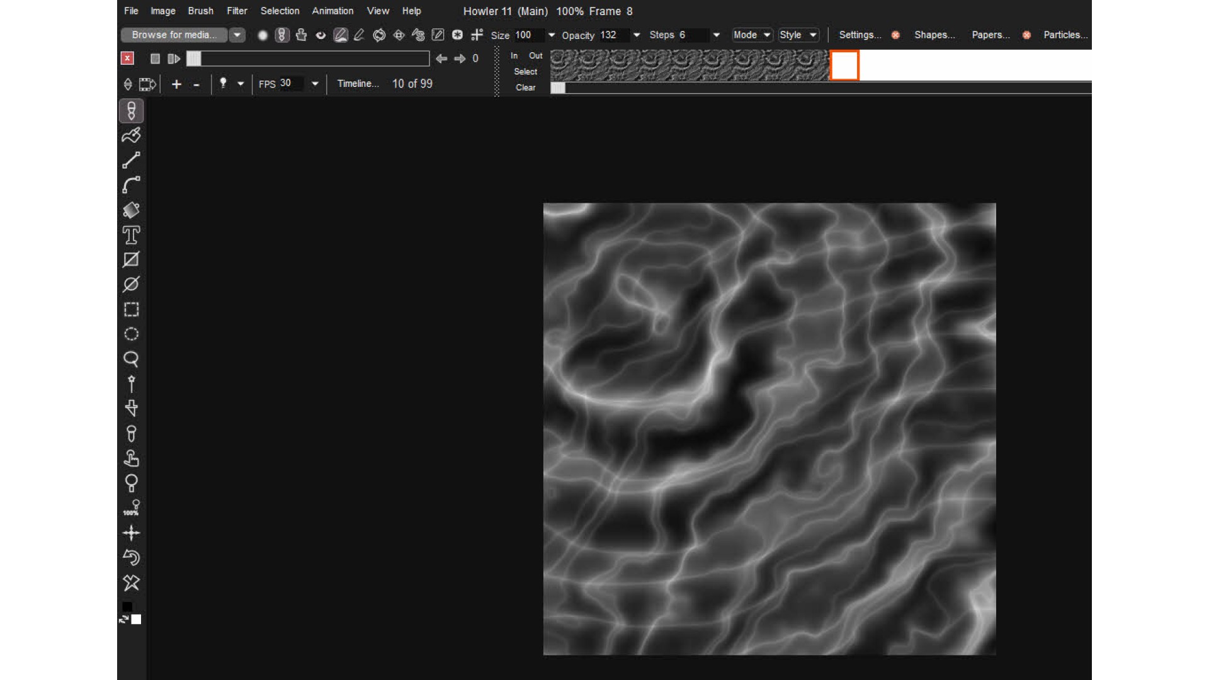This screenshot has height=680, width=1209.
Task: Click the Browse for media button
Action: [x=174, y=35]
